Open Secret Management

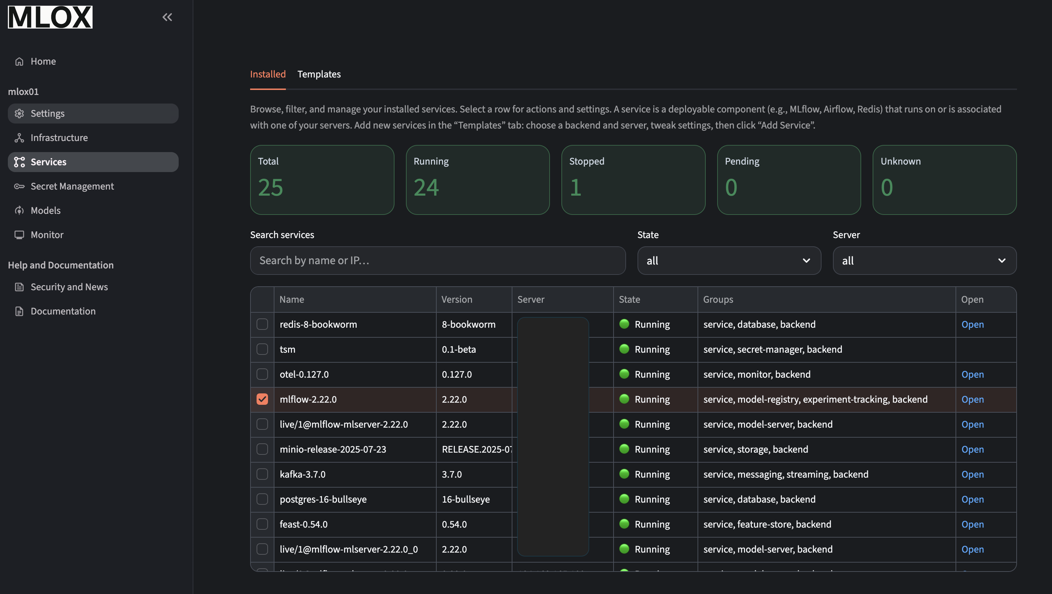[x=72, y=186]
